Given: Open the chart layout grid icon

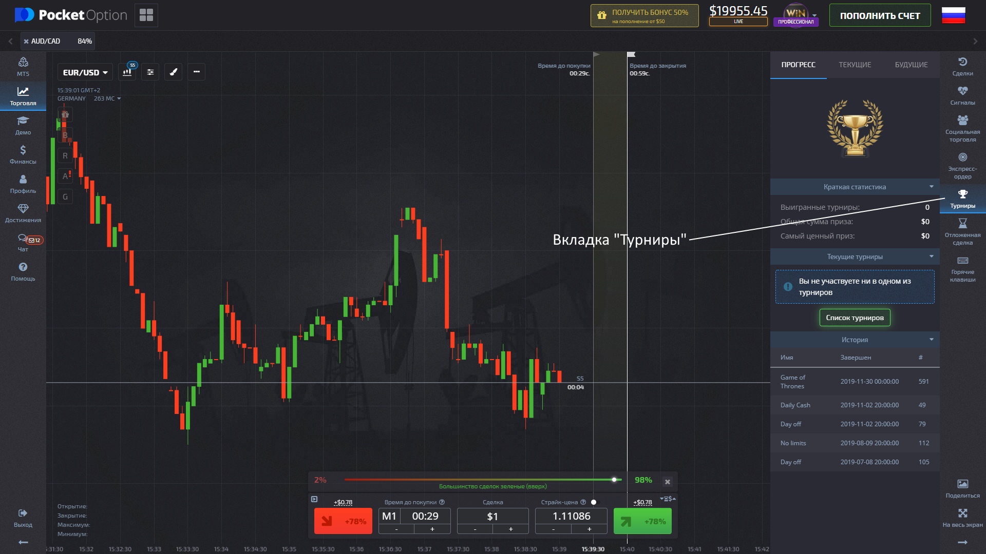Looking at the screenshot, I should tap(146, 15).
